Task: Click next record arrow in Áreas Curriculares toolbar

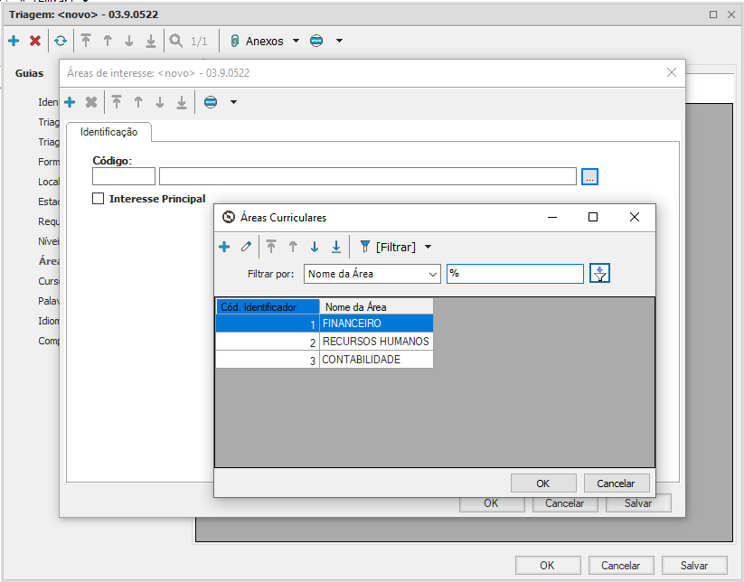Action: [x=315, y=247]
